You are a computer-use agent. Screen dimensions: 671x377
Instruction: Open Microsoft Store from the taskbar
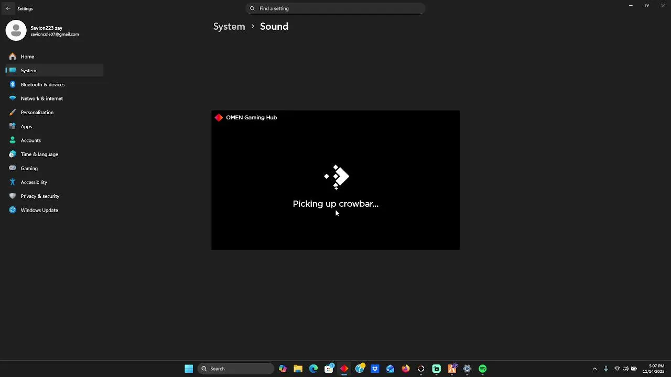[x=329, y=369]
